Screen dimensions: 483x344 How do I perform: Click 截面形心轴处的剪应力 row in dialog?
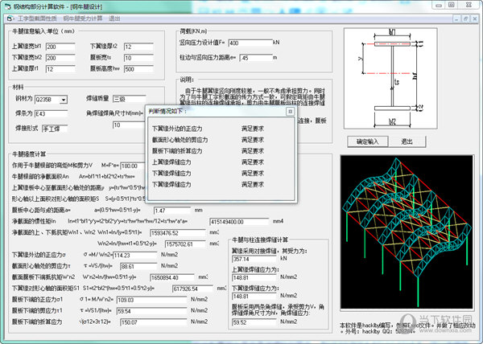click(208, 140)
